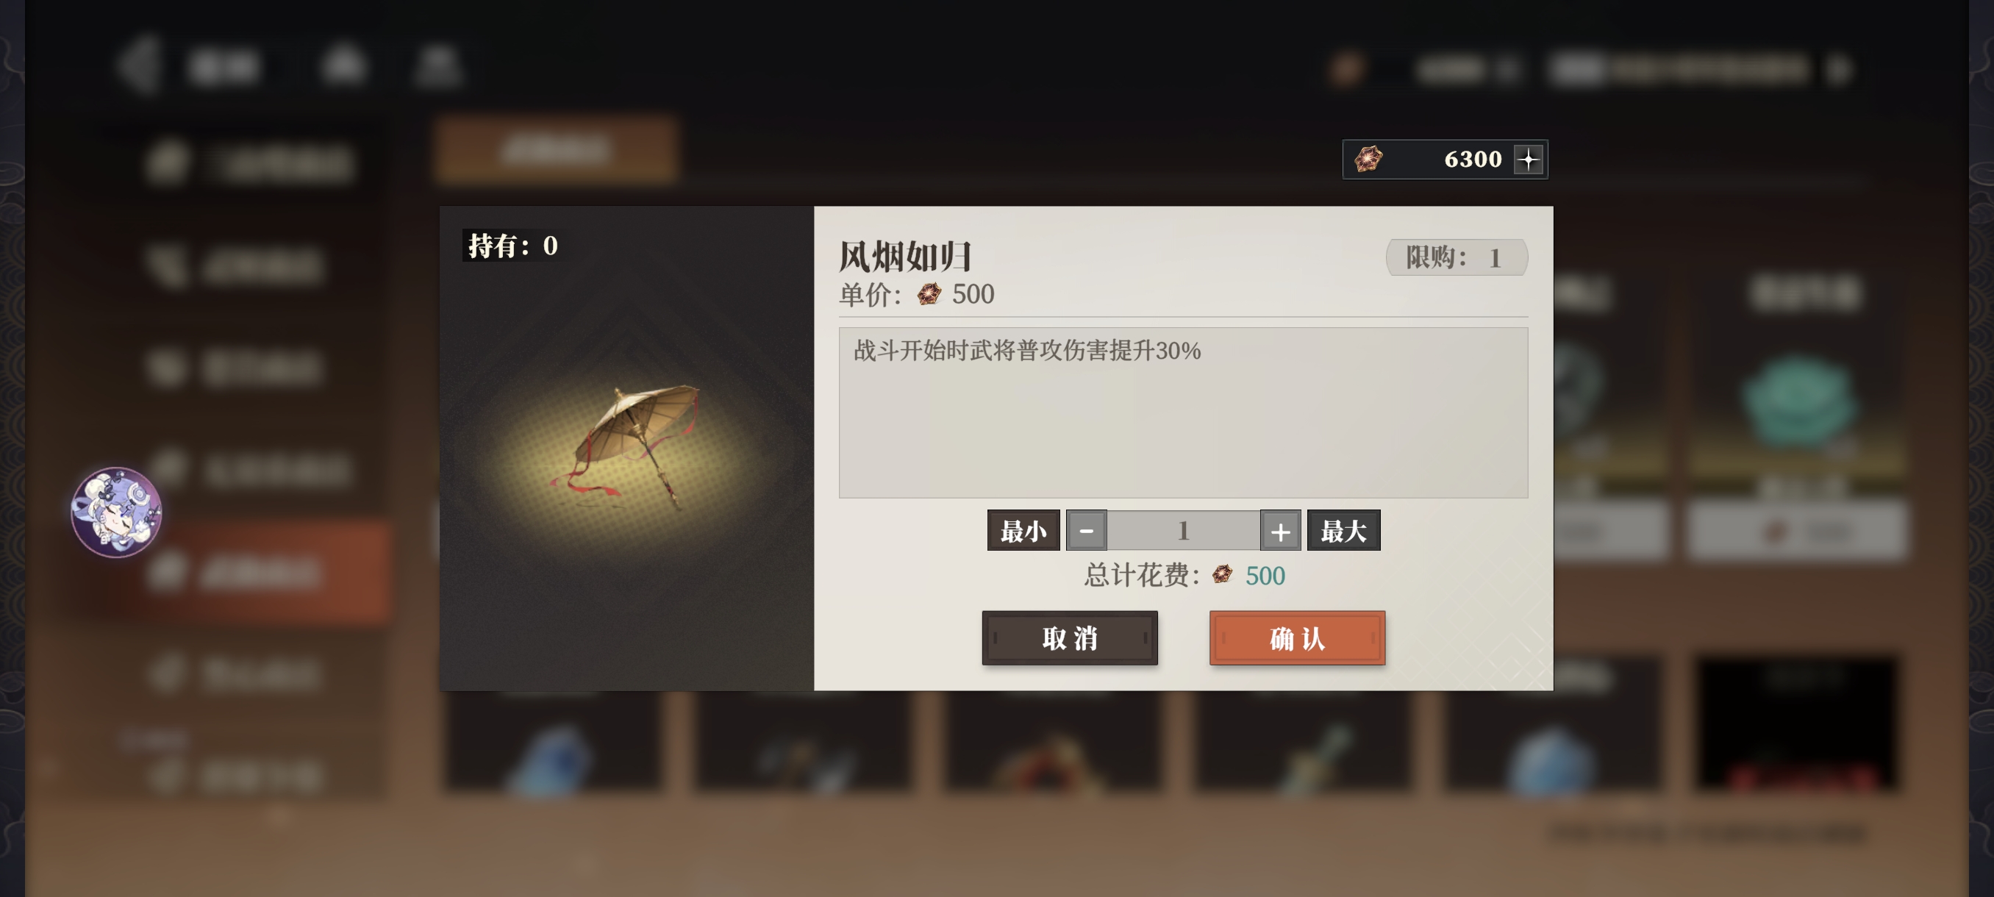Set quantity to maximum with 最大

pos(1344,531)
